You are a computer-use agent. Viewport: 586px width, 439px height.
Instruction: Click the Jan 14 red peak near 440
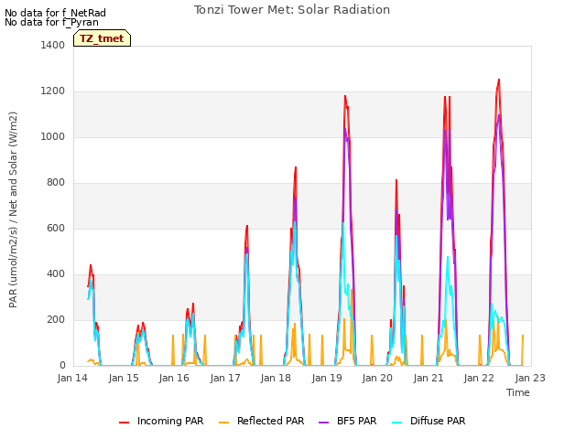tap(91, 265)
